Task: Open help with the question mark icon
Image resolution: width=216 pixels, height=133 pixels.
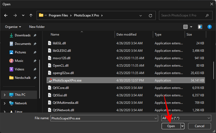Action: point(210,27)
